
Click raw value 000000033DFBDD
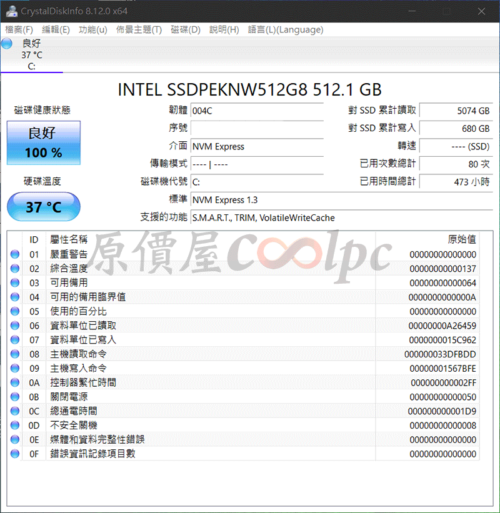tap(441, 354)
